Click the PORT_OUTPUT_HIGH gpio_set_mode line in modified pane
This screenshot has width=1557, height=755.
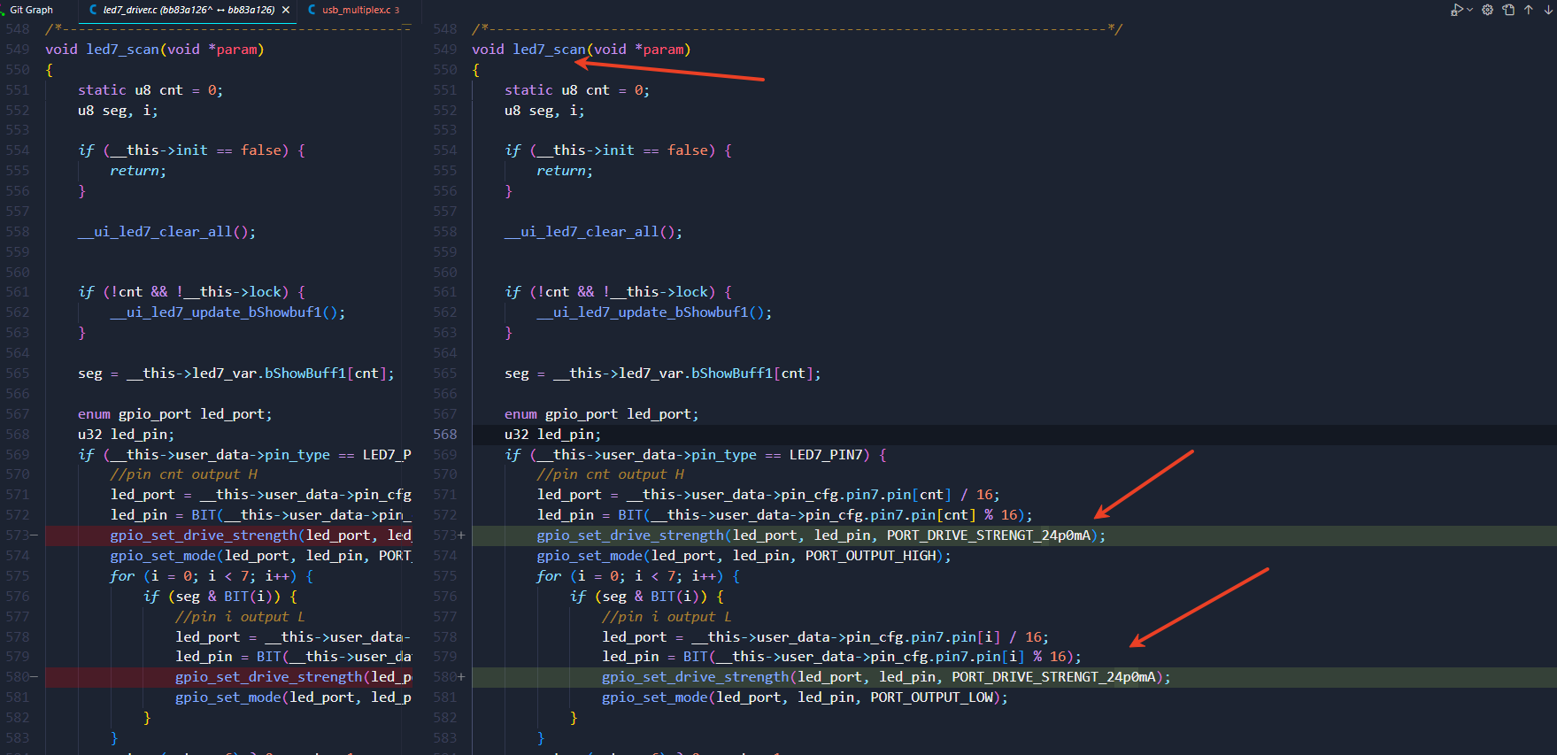coord(744,556)
